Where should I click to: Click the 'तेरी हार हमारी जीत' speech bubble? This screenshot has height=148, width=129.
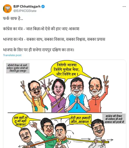[81, 120]
